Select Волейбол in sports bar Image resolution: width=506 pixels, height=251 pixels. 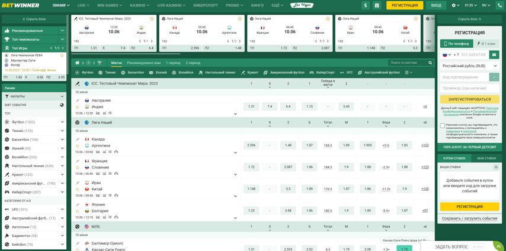tap(182, 73)
